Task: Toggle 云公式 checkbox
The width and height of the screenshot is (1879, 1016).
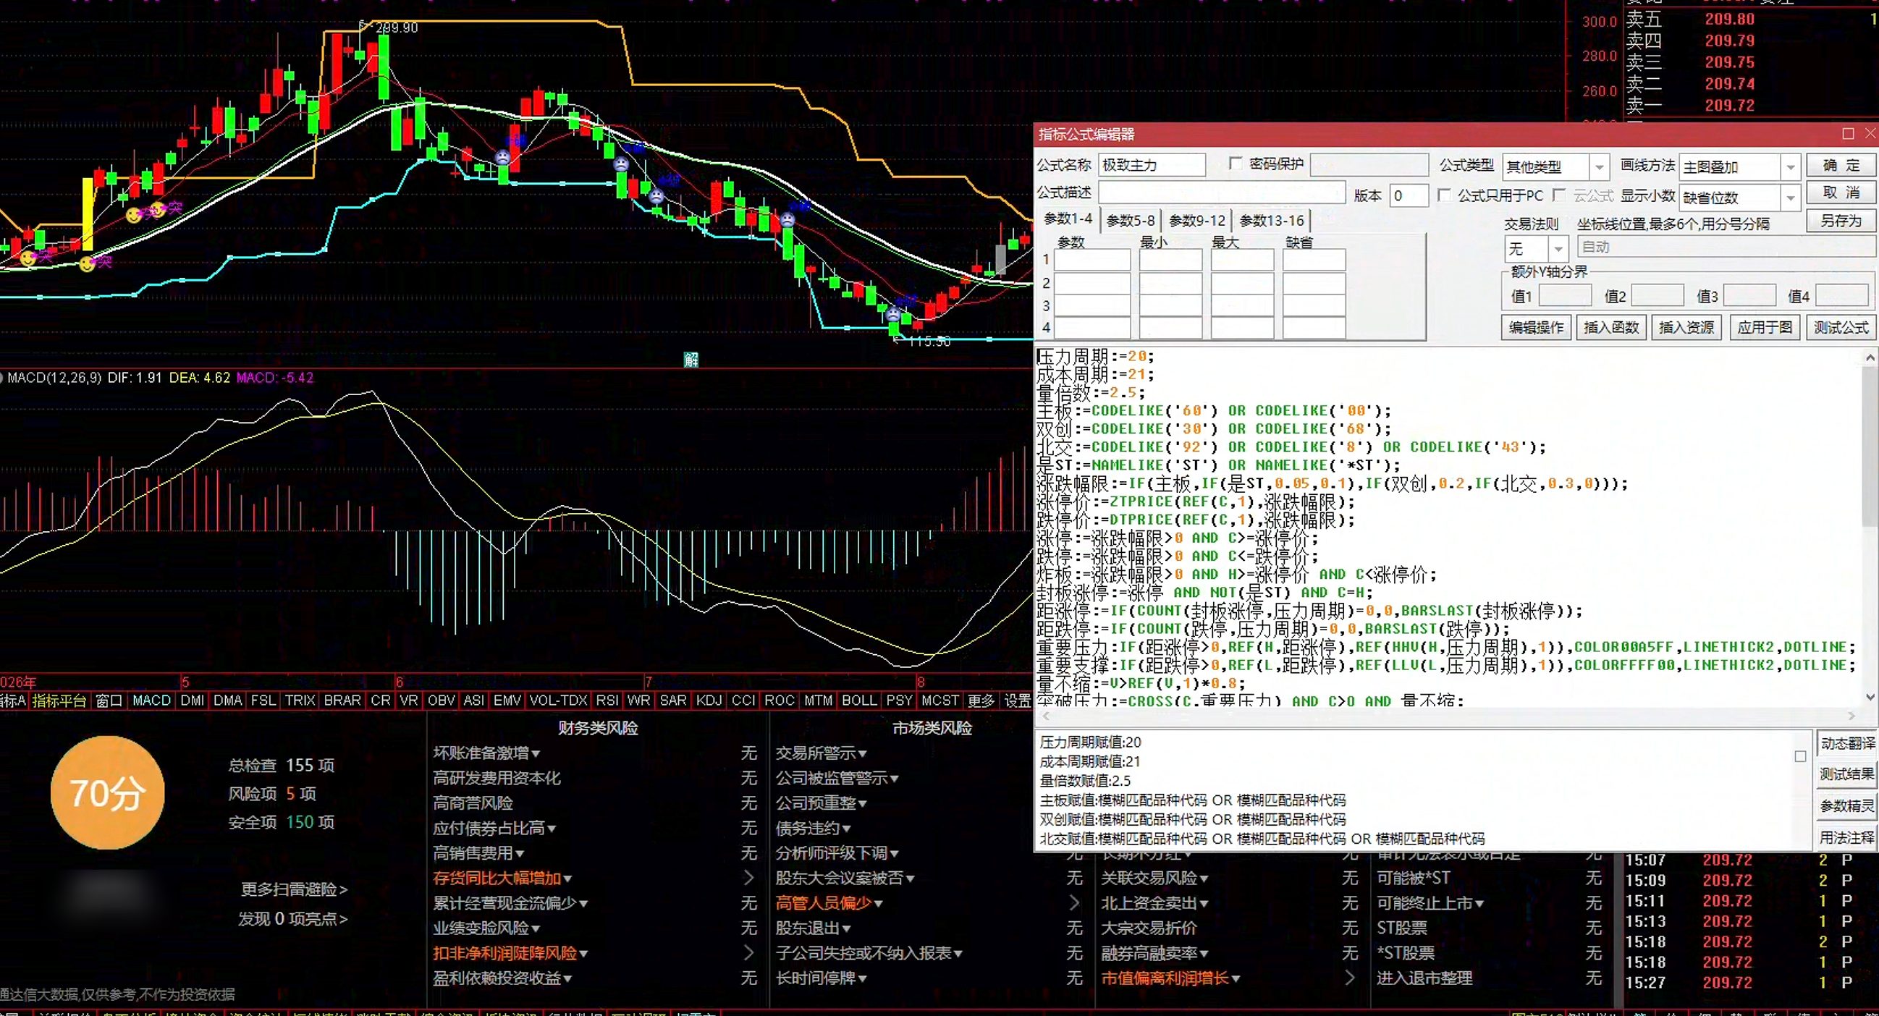Action: (x=1559, y=195)
